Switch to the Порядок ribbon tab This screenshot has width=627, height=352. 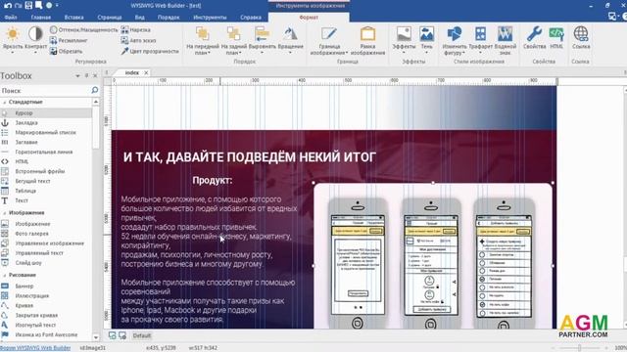tap(169, 18)
